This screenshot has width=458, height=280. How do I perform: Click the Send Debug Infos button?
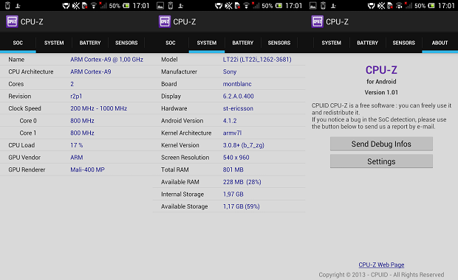(x=381, y=144)
